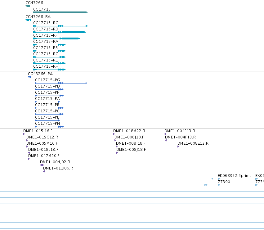Select the DME1-018L13.F label
264x230 pixels.
43,150
